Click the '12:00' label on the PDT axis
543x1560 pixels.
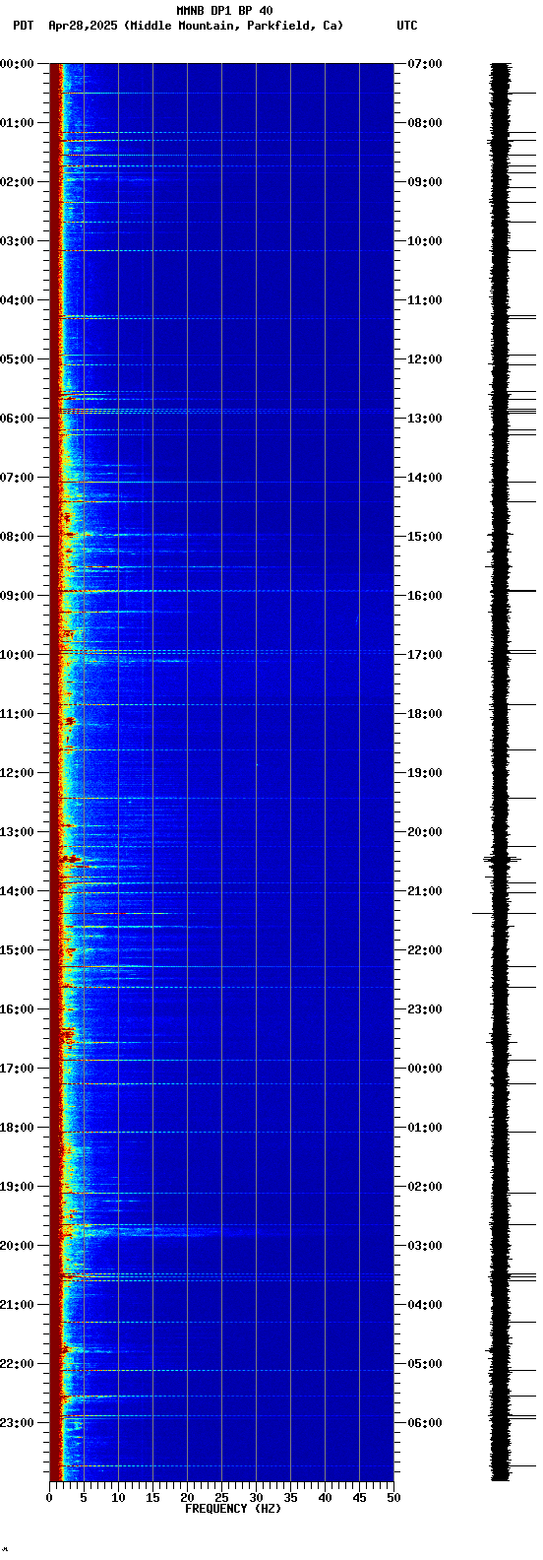pyautogui.click(x=18, y=773)
